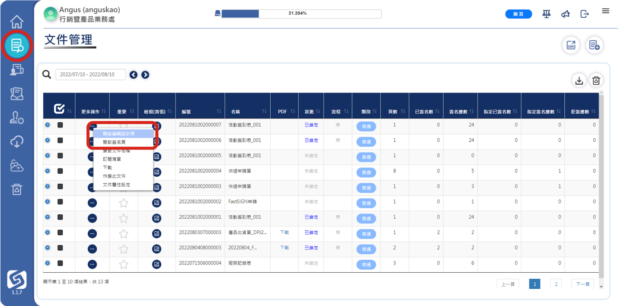Toggle the select-all checkbox in table header
Viewport: 621px width, 306px height.
tap(59, 109)
